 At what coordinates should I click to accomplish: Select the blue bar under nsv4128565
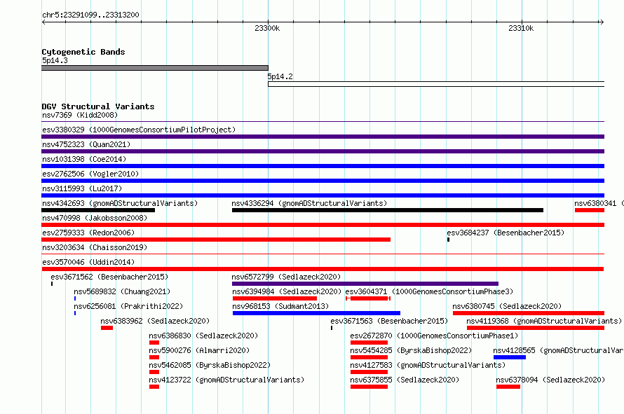(x=510, y=357)
